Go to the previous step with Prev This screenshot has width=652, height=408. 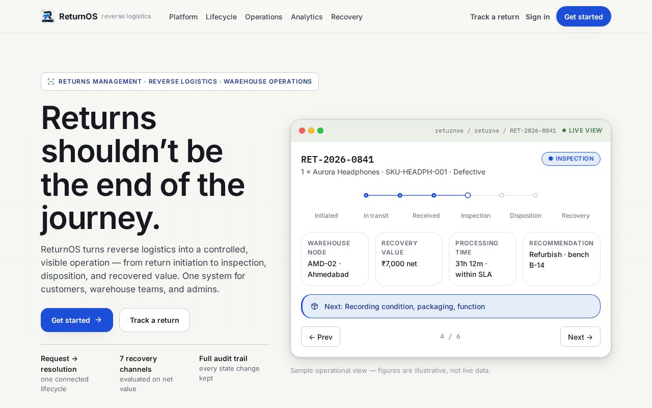(320, 337)
